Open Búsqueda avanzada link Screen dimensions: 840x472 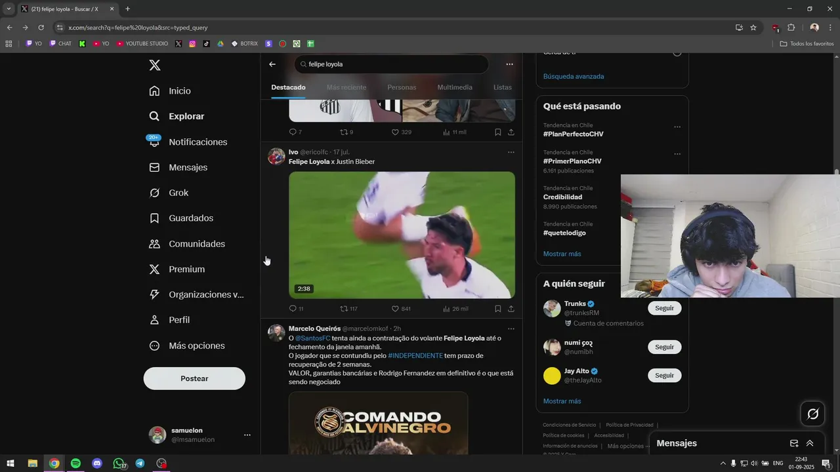(x=574, y=76)
